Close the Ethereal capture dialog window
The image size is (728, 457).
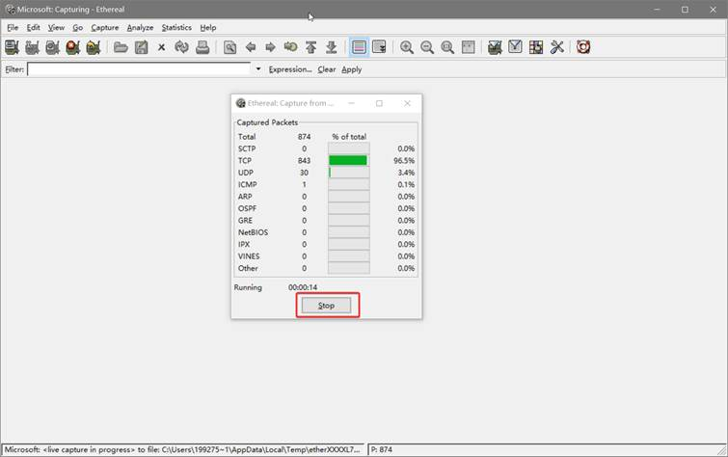[x=407, y=103]
